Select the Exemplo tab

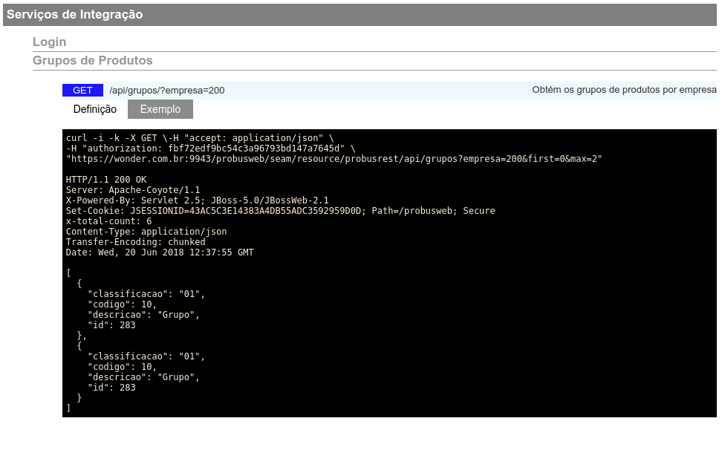pyautogui.click(x=160, y=109)
